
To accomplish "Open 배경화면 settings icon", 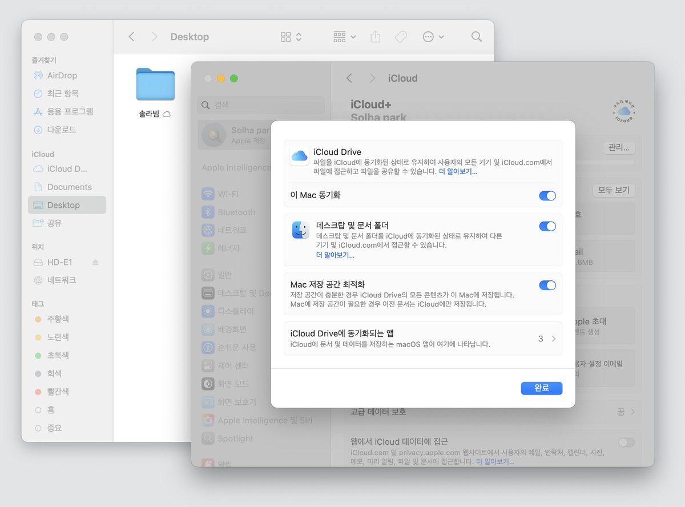I will click(208, 329).
